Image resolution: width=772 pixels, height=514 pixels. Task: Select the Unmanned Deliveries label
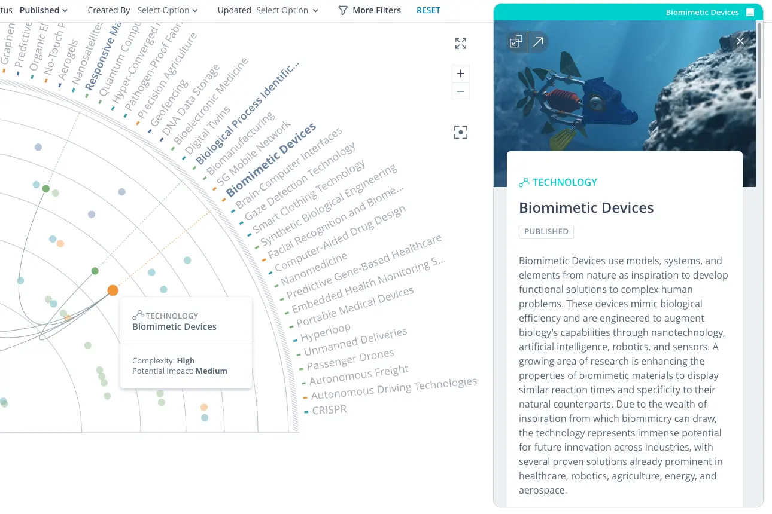pyautogui.click(x=355, y=342)
